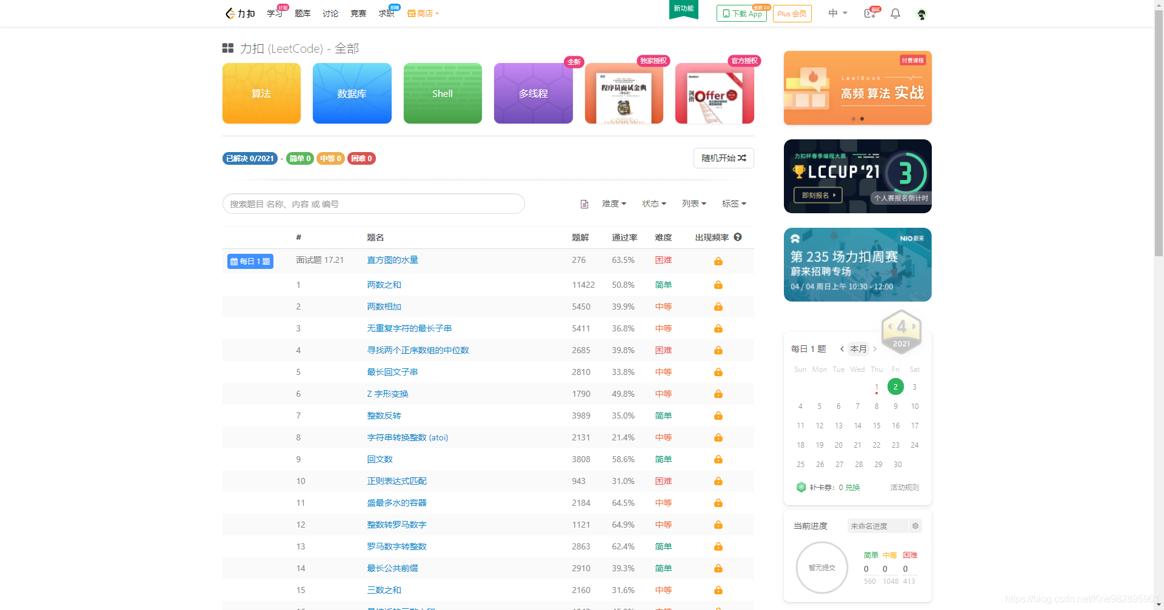Open the 每日 1 题 badge
The image size is (1164, 610).
click(x=250, y=261)
